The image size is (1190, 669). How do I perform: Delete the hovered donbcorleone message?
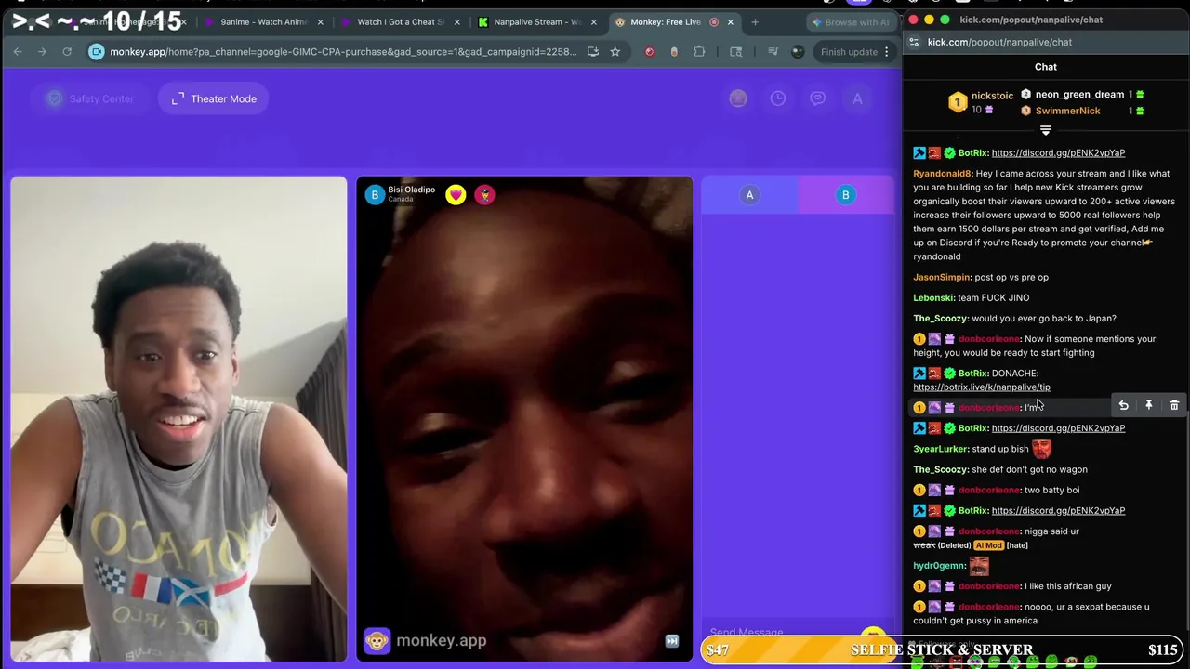point(1174,406)
